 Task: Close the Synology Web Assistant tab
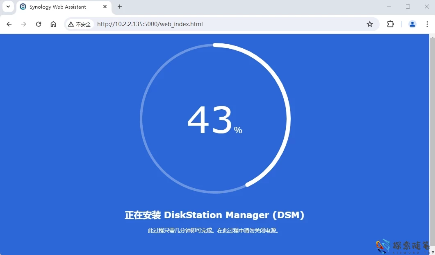105,7
